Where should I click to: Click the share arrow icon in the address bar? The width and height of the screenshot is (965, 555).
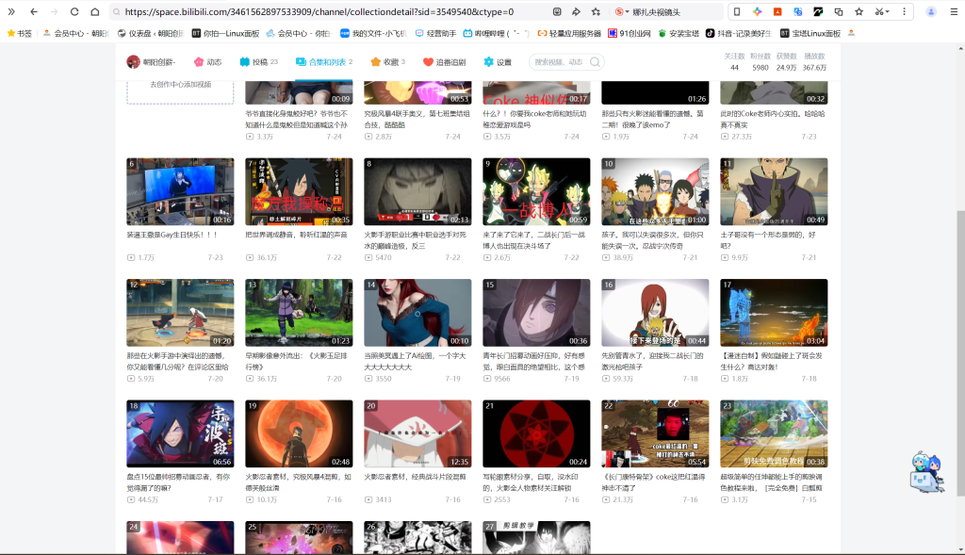coord(576,11)
